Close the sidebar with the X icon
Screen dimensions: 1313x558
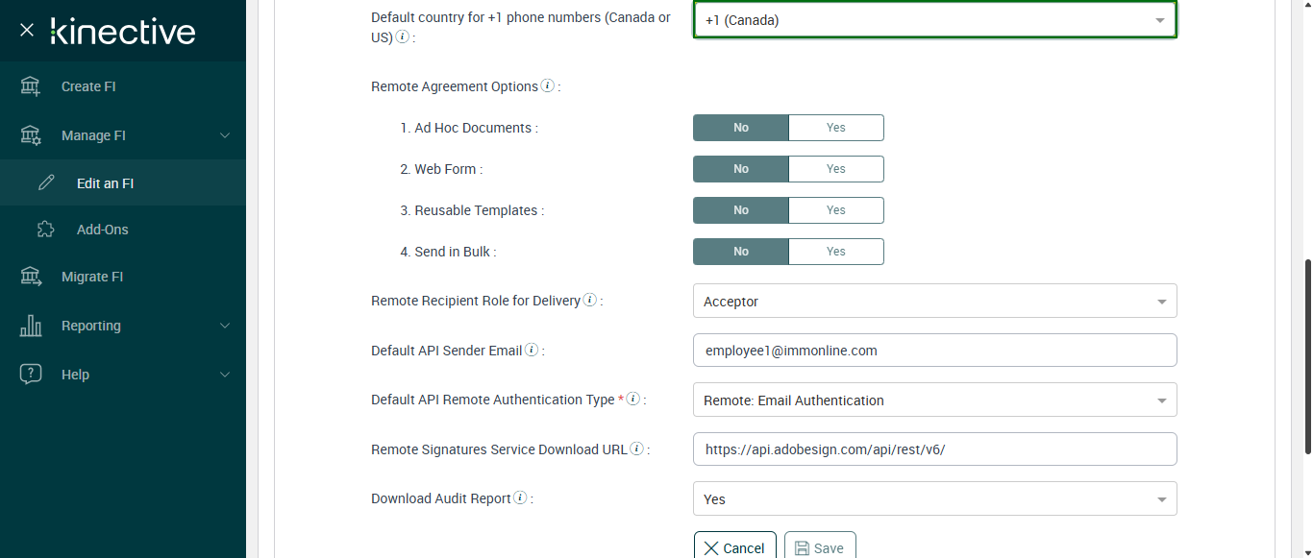27,30
